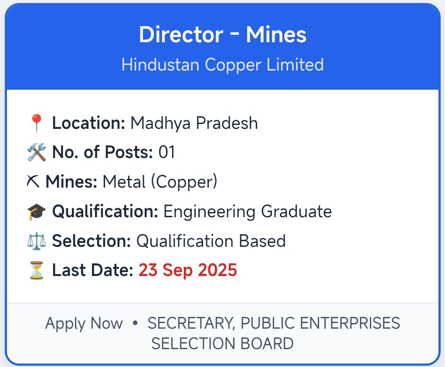
Task: Click the Director - Mines title
Action: point(223,35)
